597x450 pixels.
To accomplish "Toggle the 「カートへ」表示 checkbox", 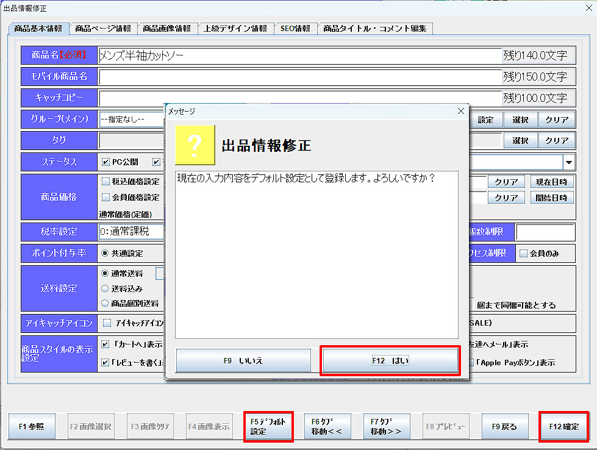I will click(x=105, y=344).
